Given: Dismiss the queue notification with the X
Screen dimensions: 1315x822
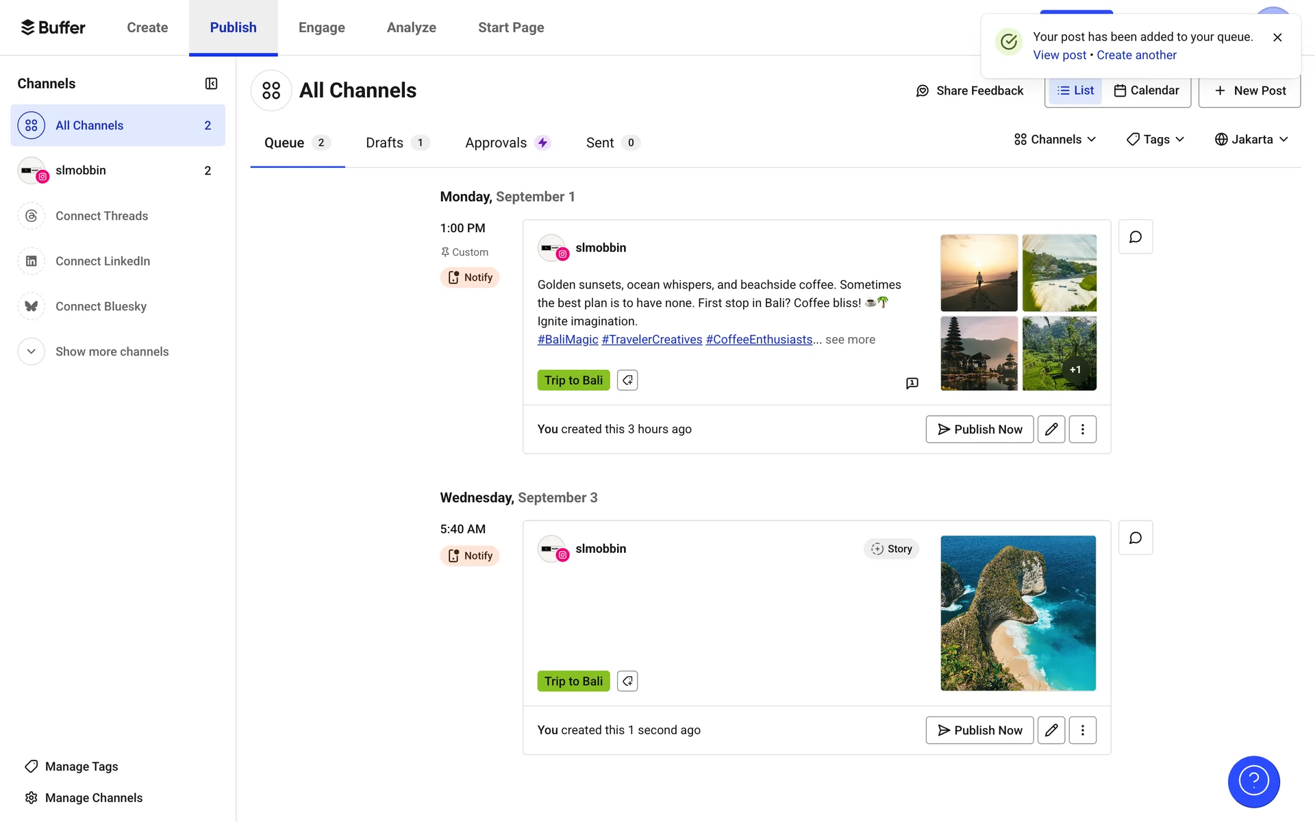Looking at the screenshot, I should (x=1277, y=38).
